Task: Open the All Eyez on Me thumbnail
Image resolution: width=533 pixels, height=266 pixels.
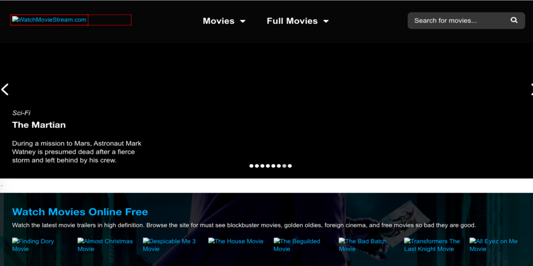Action: (493, 245)
